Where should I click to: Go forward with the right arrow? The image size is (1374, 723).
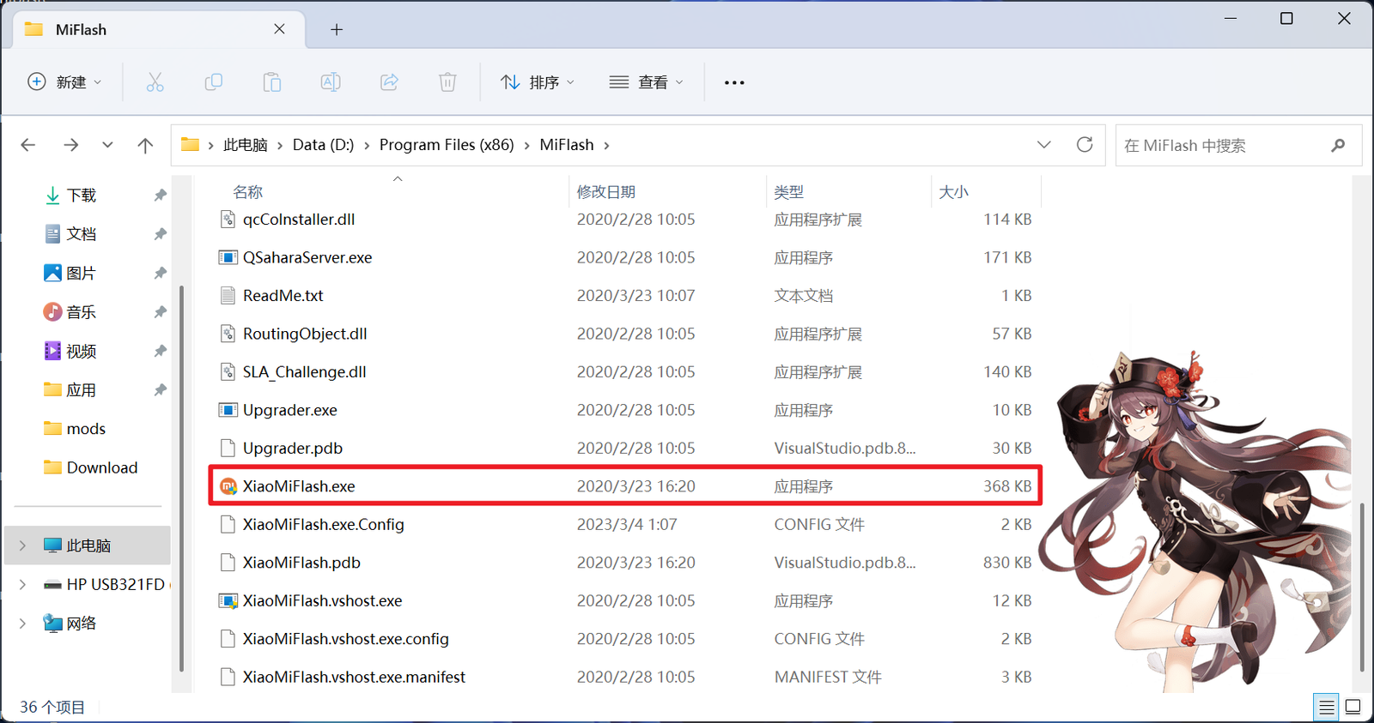click(70, 145)
